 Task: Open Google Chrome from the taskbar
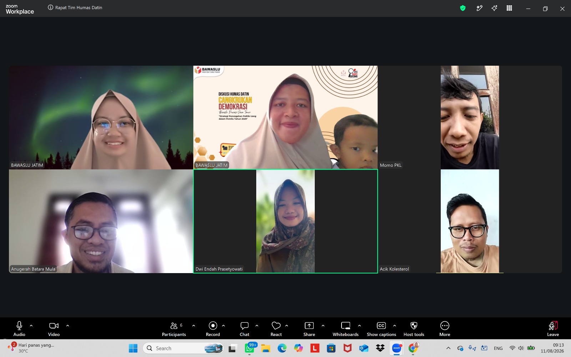tap(413, 348)
